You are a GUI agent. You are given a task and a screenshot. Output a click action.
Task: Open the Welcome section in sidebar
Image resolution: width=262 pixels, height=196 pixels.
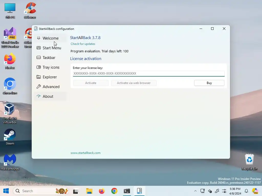point(50,38)
